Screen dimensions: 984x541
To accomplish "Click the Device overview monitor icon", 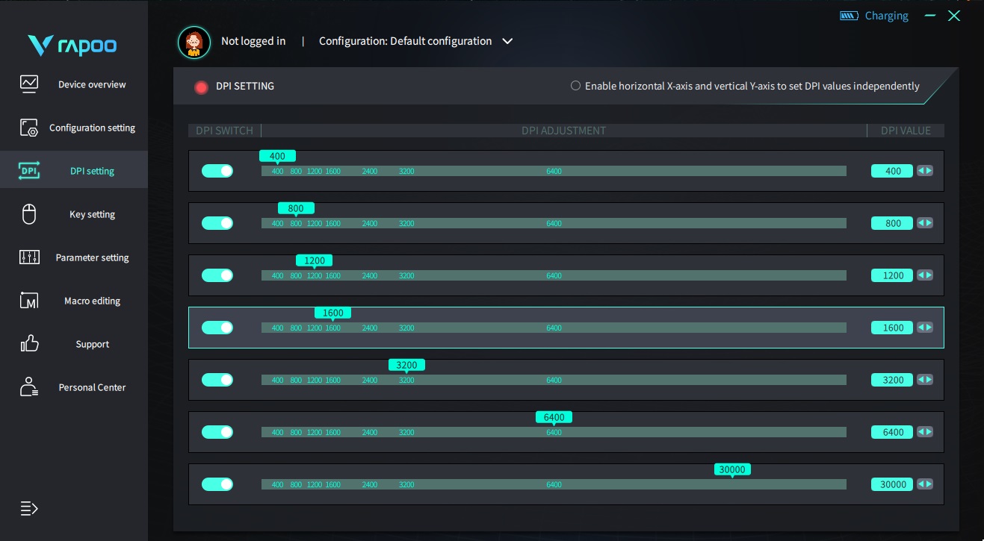I will 29,84.
